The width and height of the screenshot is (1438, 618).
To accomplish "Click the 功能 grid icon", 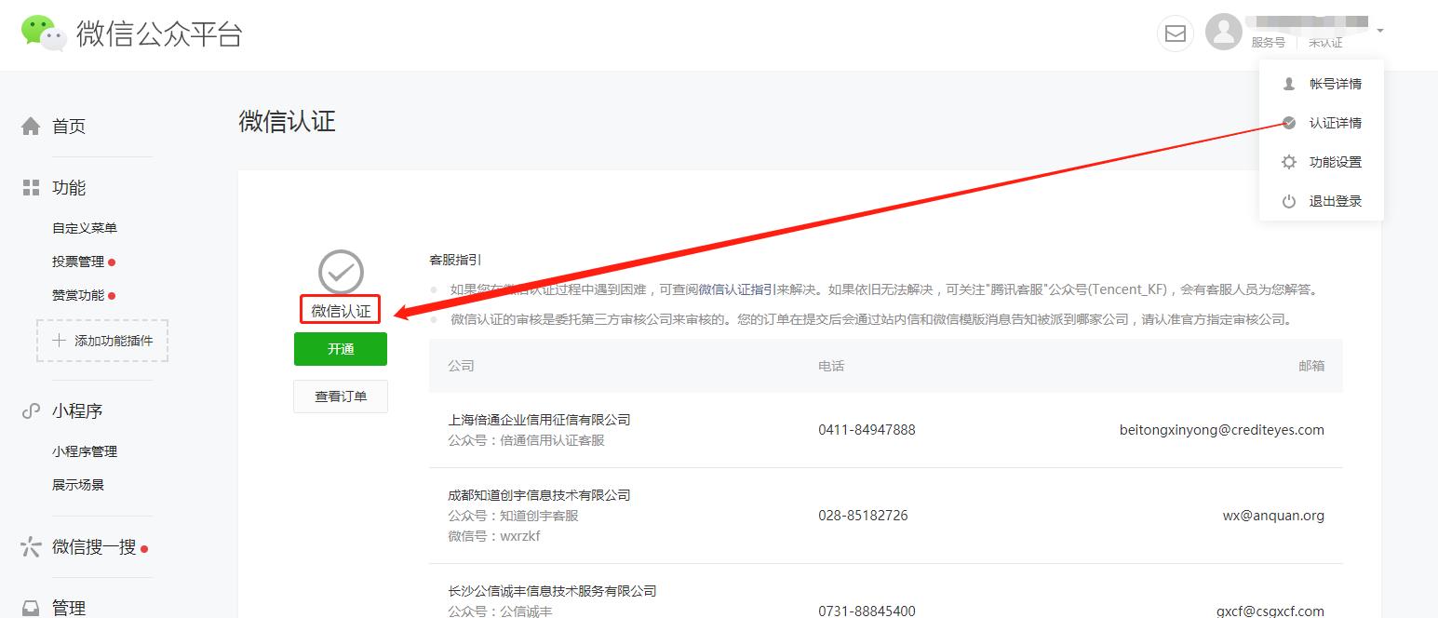I will (31, 188).
